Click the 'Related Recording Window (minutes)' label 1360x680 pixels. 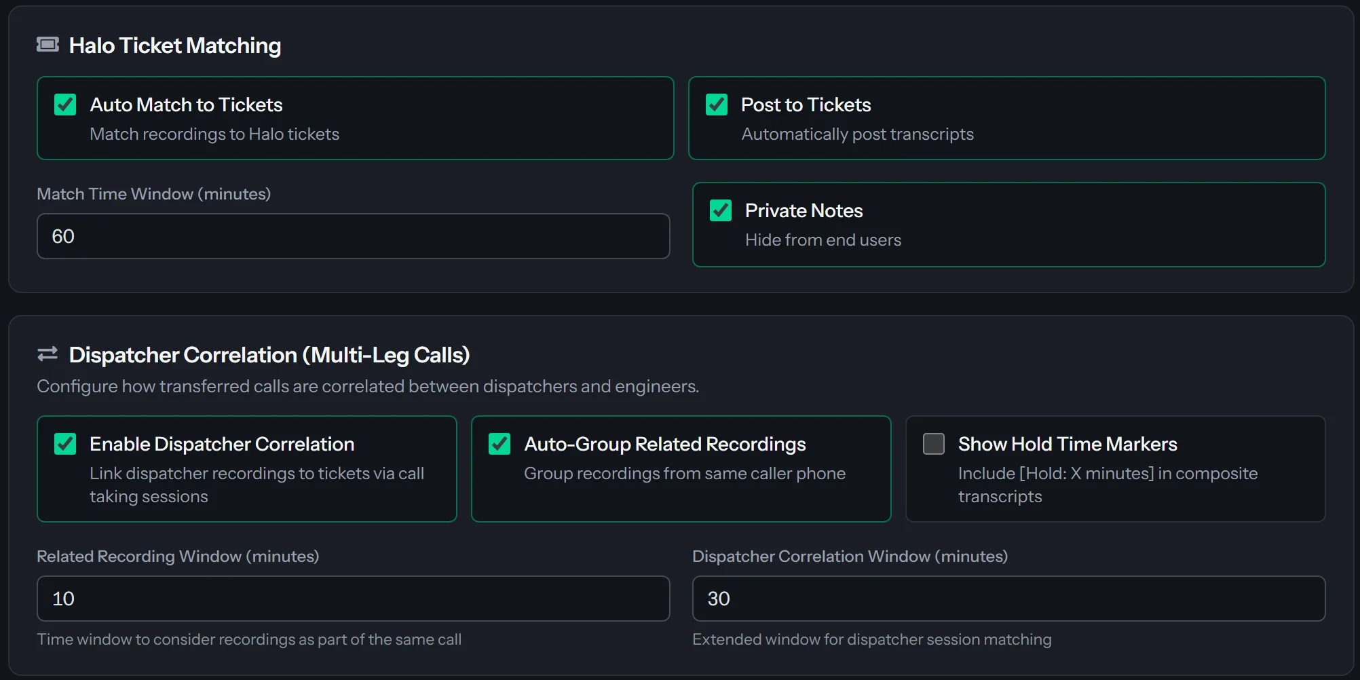(x=178, y=556)
